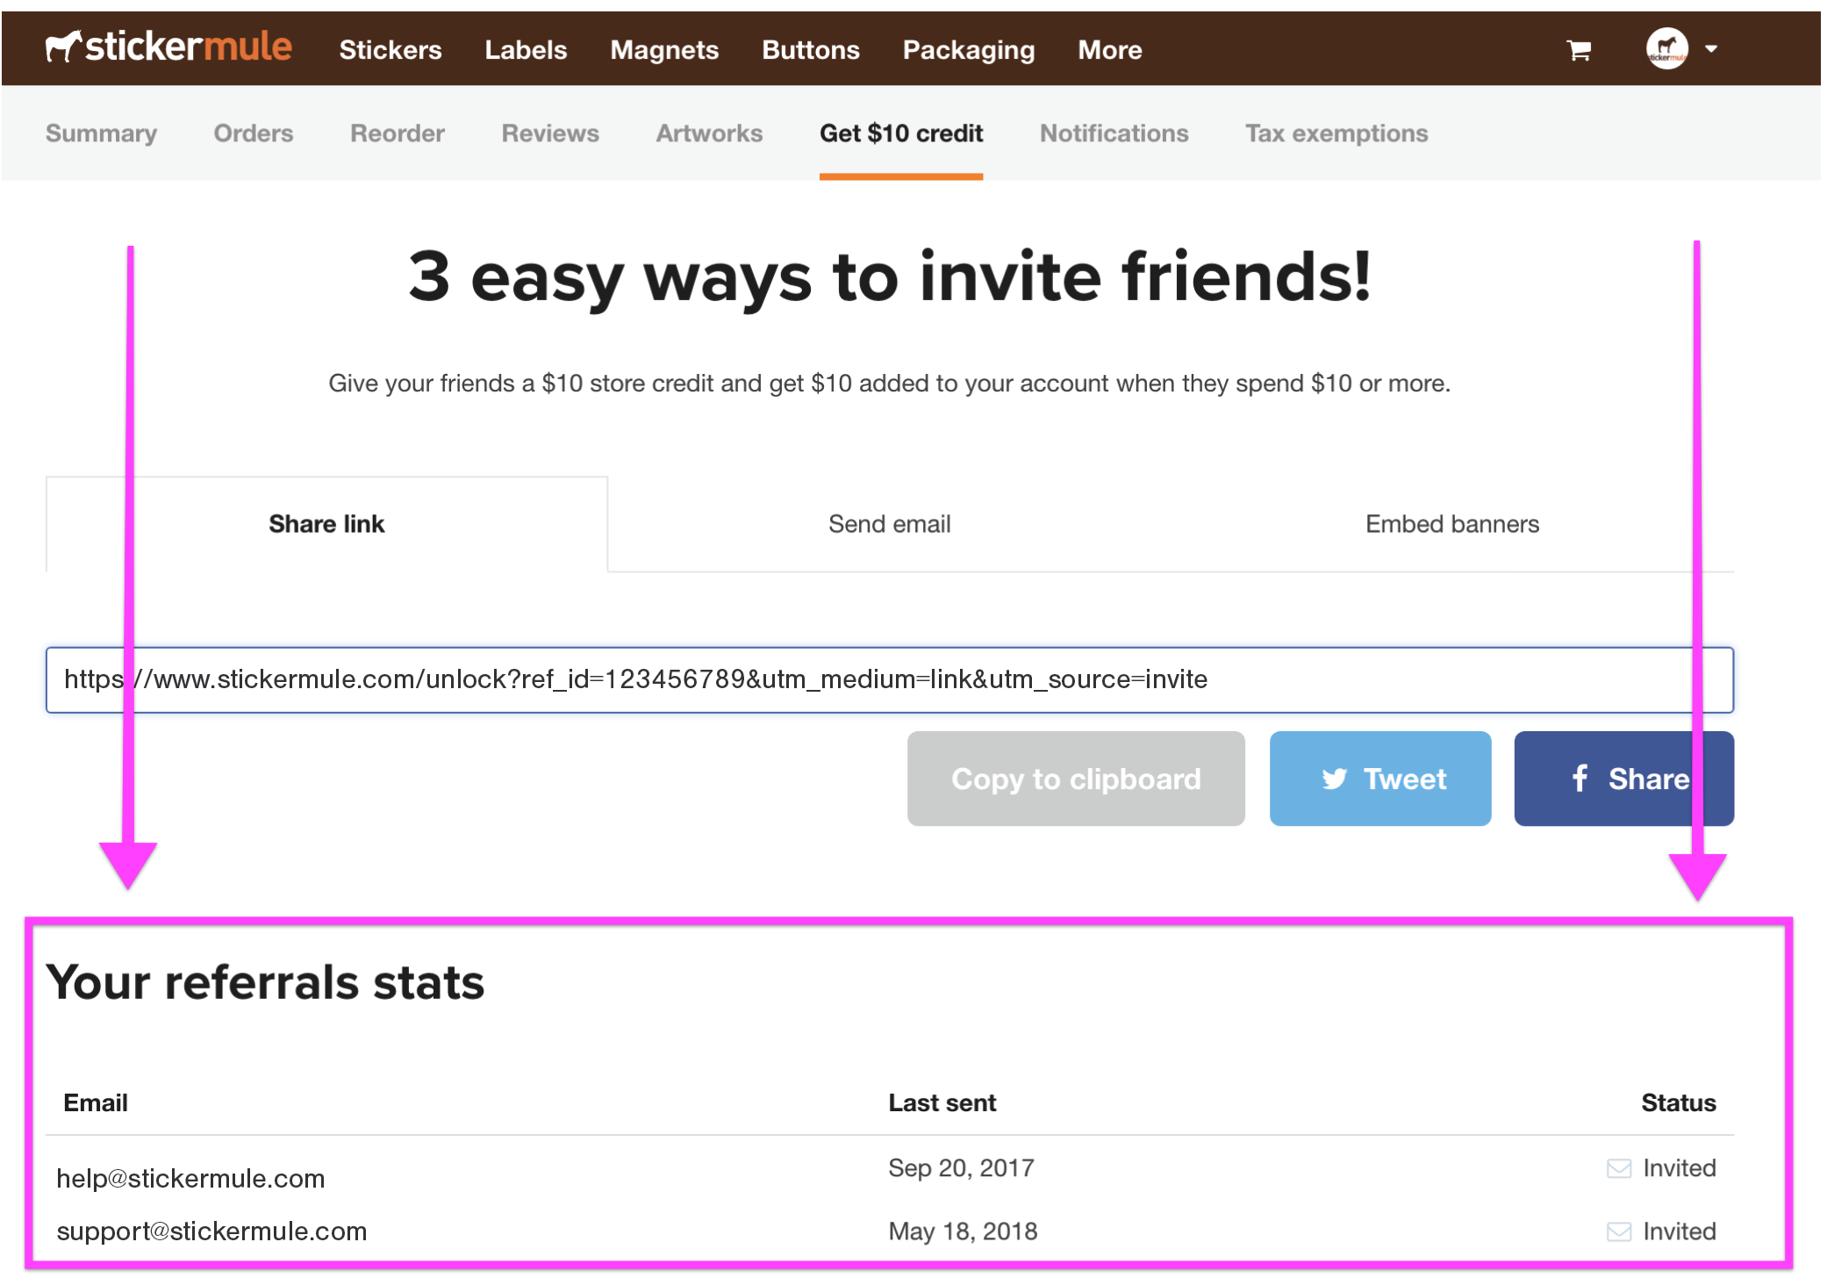Image resolution: width=1827 pixels, height=1278 pixels.
Task: Go to the Notifications tab
Action: click(1114, 133)
